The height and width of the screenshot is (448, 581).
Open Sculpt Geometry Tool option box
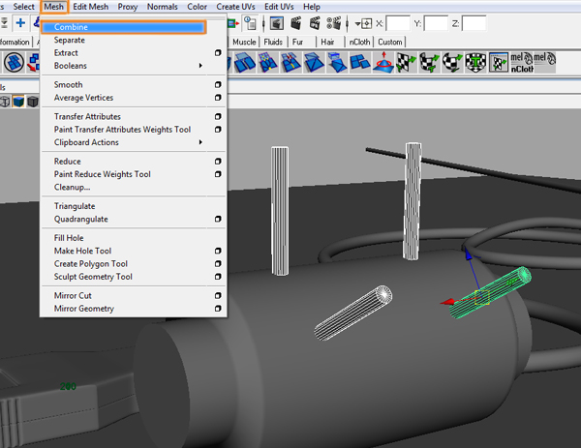coord(218,277)
